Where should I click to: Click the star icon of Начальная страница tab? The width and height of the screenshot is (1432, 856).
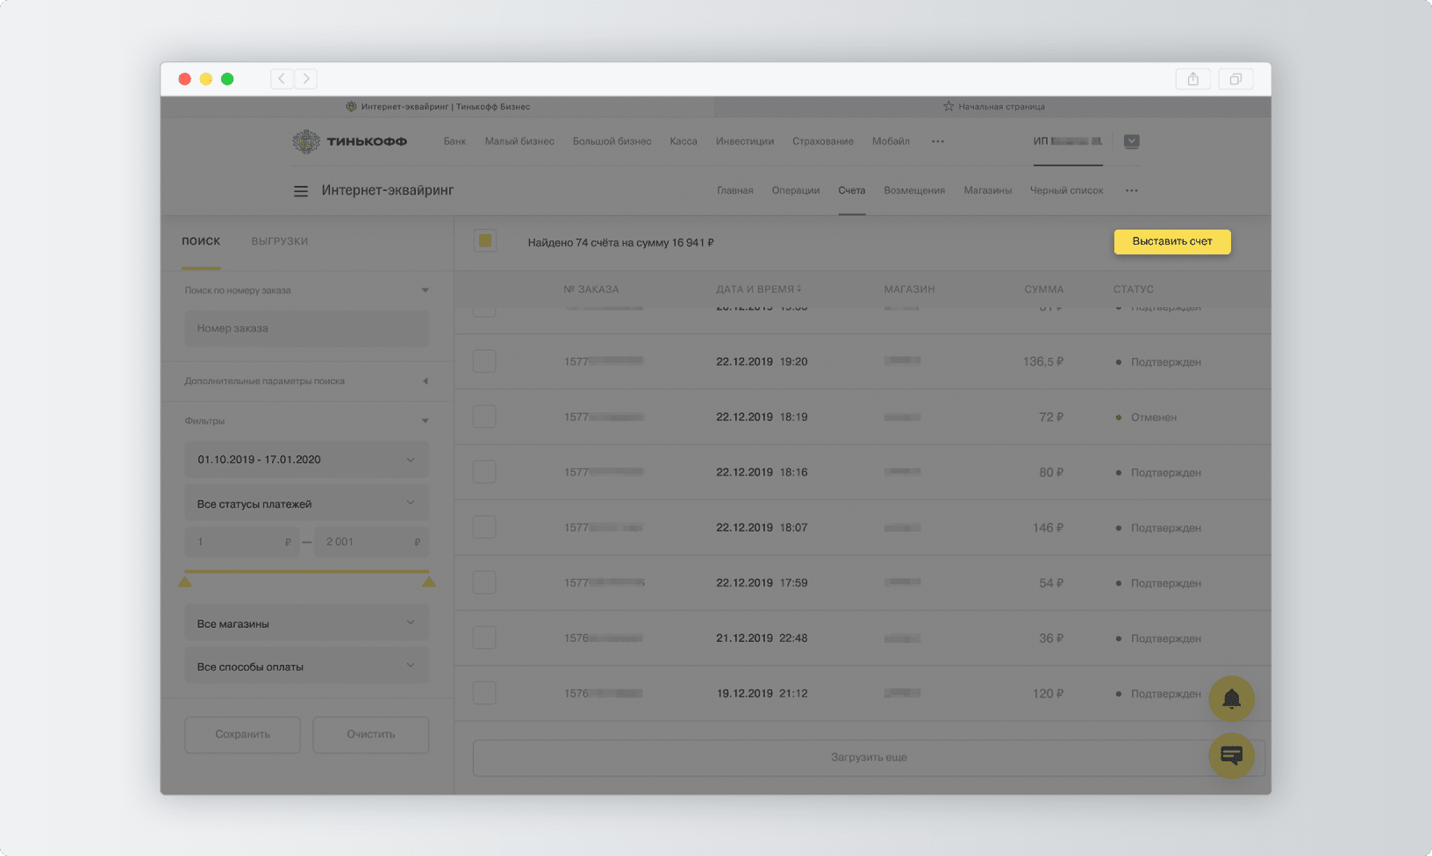tap(949, 106)
